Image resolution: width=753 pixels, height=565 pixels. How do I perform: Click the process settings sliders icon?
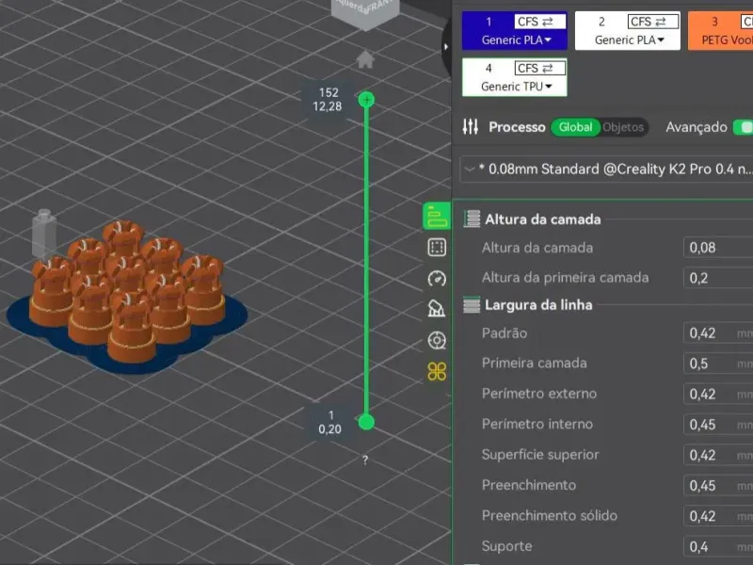pyautogui.click(x=470, y=127)
